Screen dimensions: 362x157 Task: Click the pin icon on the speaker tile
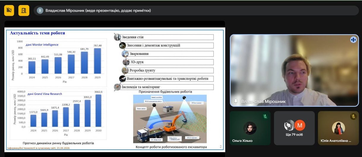(236, 101)
